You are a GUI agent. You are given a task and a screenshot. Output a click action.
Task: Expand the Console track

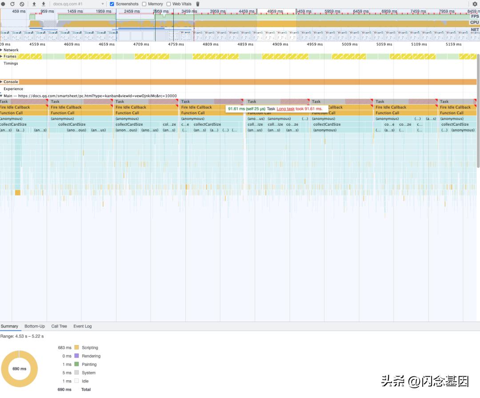pyautogui.click(x=1, y=82)
